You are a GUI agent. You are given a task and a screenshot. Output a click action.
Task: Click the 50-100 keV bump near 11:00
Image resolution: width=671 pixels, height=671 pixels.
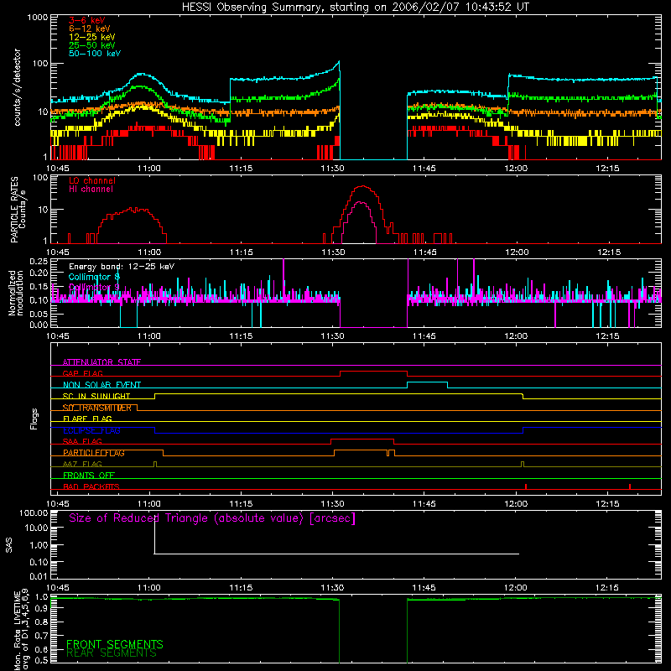coord(142,75)
